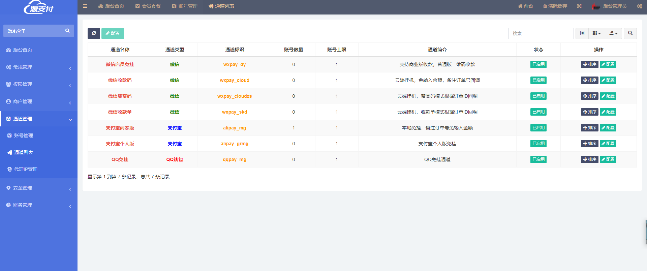The width and height of the screenshot is (647, 271).
Task: Open 代理IP管理 submenu item
Action: click(39, 169)
